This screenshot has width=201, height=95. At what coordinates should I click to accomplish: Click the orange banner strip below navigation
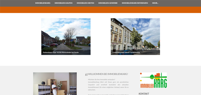[x=100, y=10]
